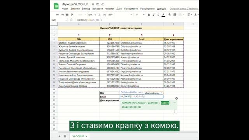Click the Print icon
The image size is (249, 140).
[x=67, y=15]
